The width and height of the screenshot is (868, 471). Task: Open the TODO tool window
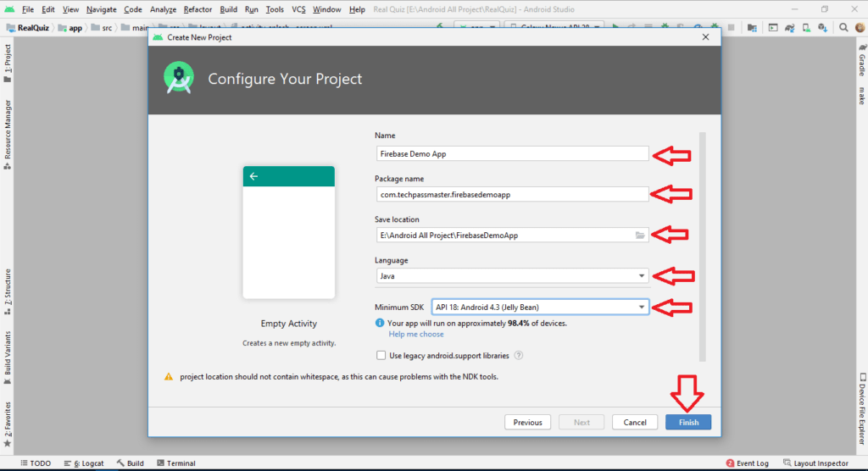[36, 463]
